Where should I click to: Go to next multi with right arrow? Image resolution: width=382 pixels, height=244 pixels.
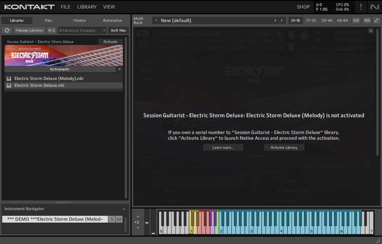point(282,20)
